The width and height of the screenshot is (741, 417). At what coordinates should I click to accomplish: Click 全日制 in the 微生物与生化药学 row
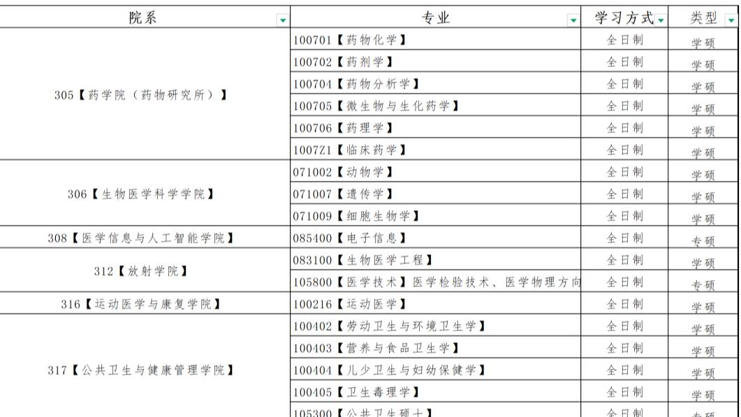624,105
